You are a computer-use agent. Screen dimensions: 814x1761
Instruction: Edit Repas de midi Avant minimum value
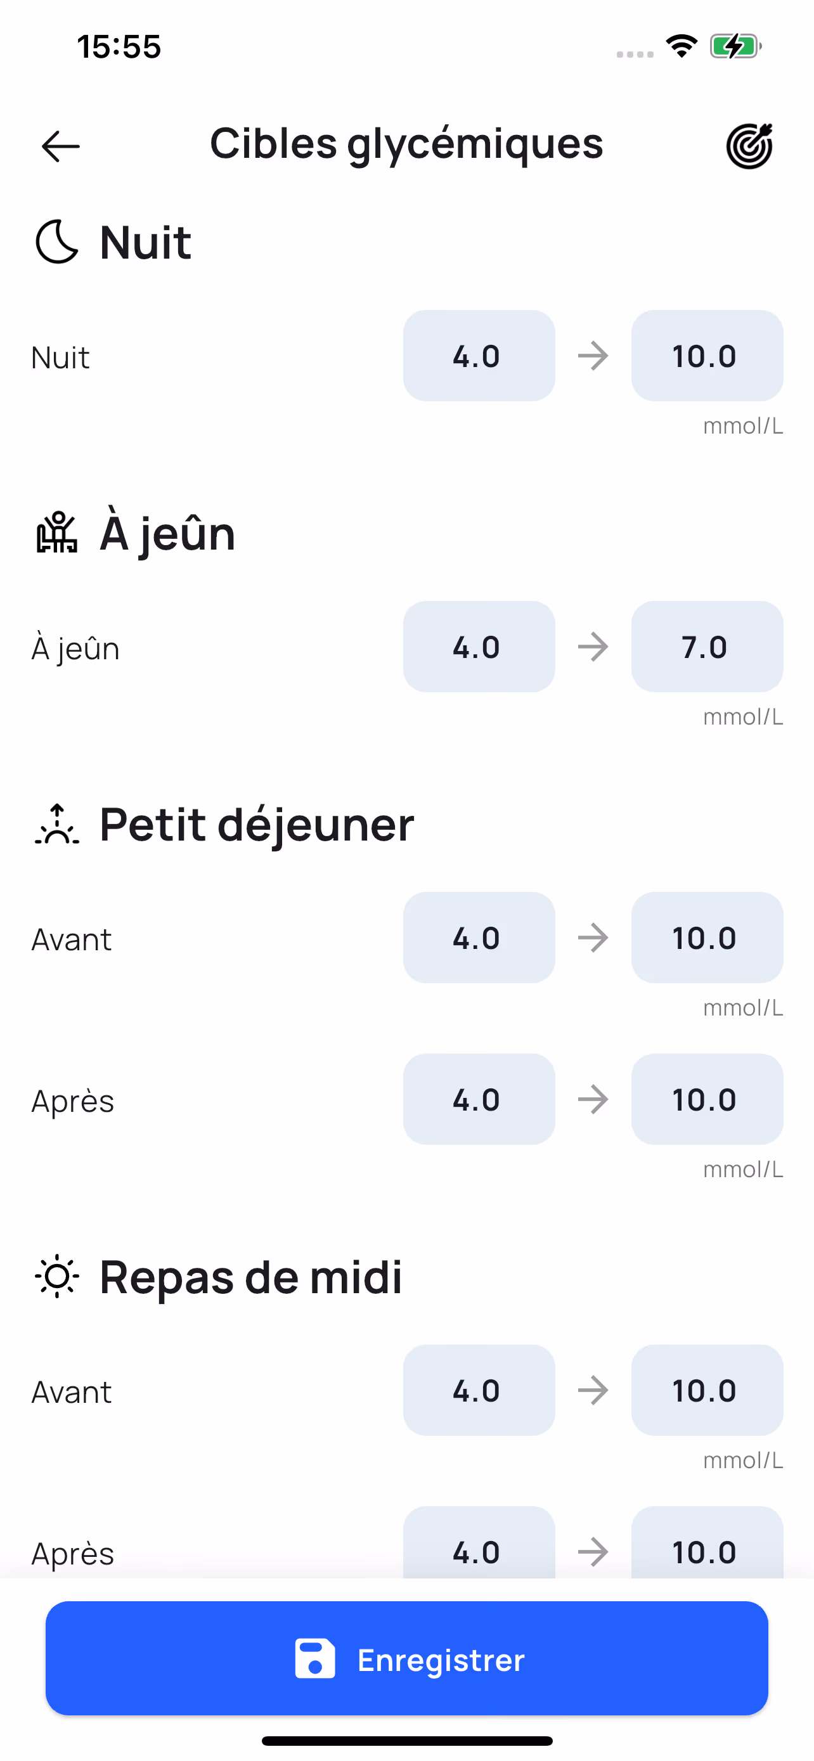(x=479, y=1390)
